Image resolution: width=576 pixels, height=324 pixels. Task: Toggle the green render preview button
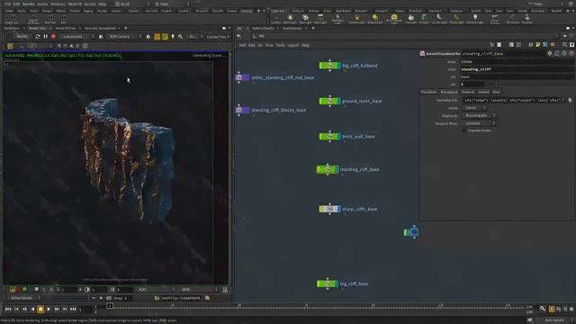(x=165, y=37)
